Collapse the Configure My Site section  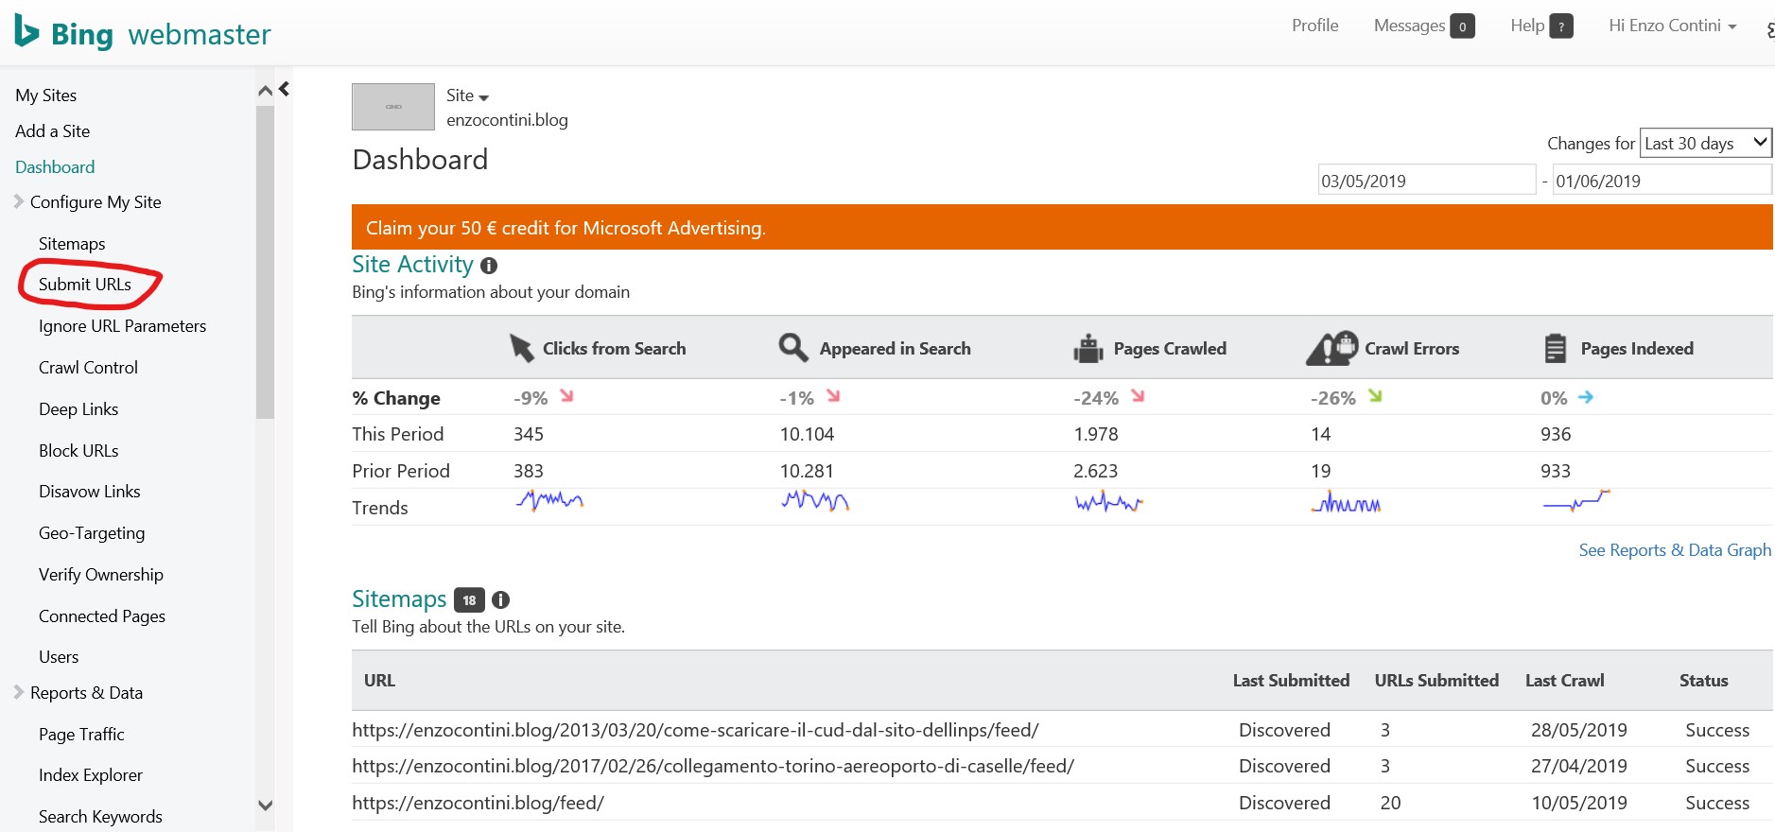(19, 201)
